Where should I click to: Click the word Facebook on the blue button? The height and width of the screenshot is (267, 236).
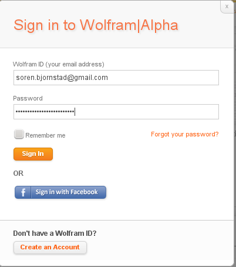pos(84,192)
